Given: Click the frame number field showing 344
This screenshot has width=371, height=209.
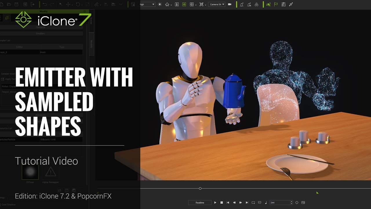Looking at the screenshot, I should point(280,203).
